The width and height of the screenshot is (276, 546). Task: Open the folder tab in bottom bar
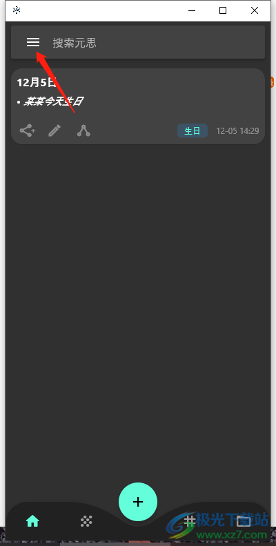244,521
